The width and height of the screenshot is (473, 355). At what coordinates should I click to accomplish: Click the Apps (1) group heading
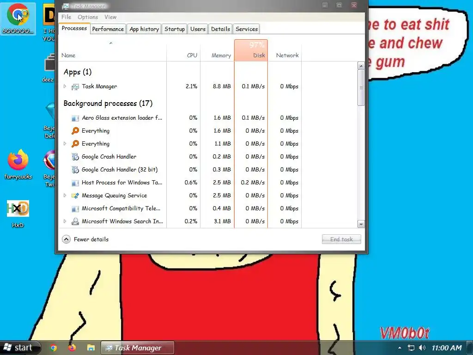(x=78, y=72)
